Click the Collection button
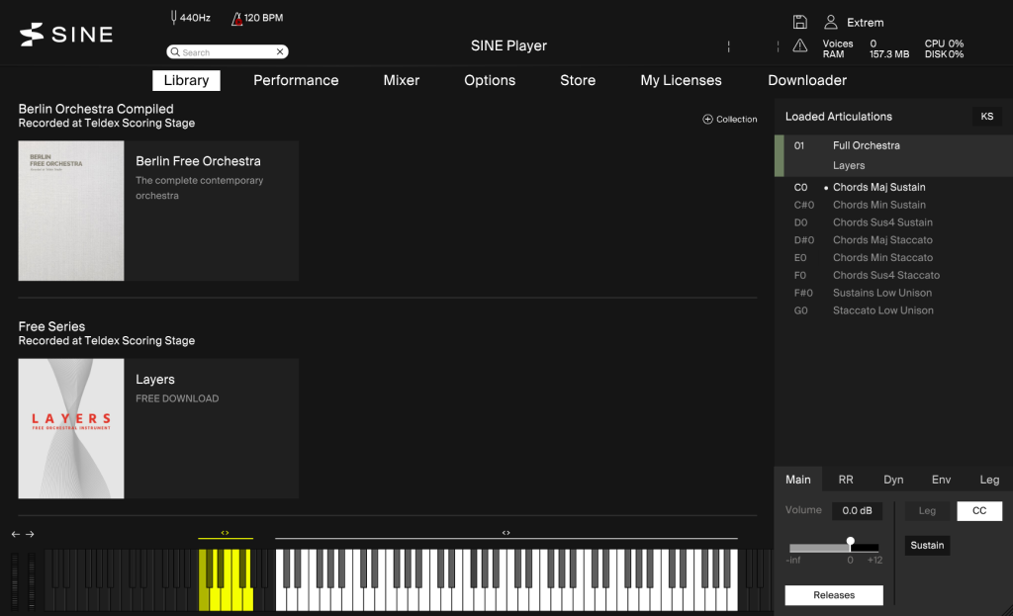 click(x=730, y=119)
